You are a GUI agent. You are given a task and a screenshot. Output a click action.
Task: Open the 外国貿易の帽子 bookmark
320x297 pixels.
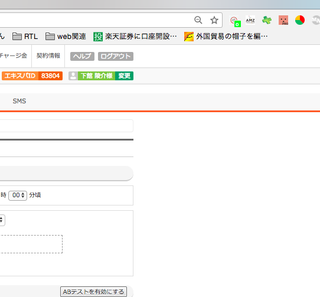[226, 37]
